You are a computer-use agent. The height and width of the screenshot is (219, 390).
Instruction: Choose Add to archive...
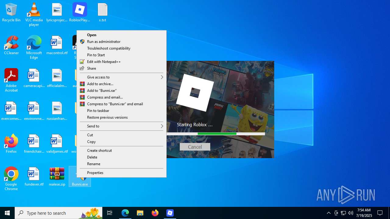[x=121, y=84]
